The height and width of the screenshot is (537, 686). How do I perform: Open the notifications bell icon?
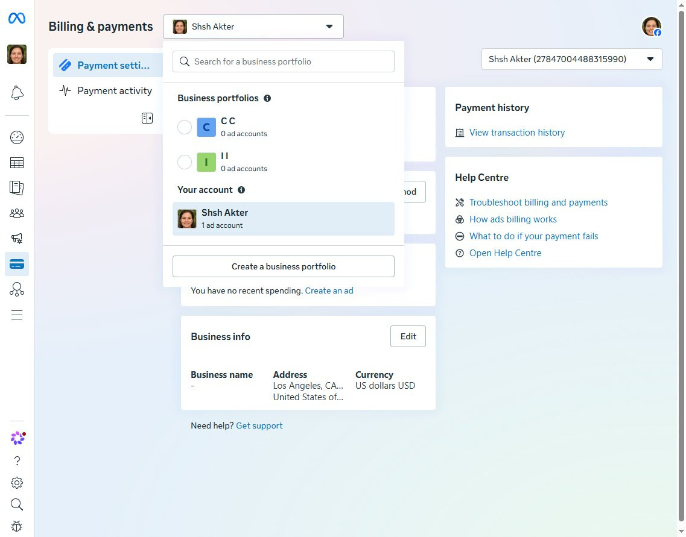17,93
